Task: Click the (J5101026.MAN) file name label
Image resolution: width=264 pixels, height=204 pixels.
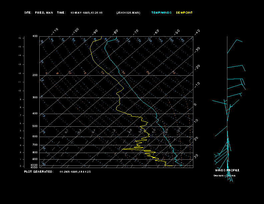Action: (128, 13)
